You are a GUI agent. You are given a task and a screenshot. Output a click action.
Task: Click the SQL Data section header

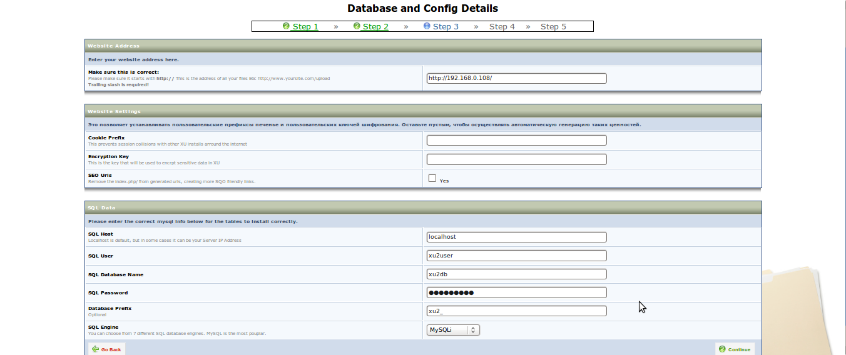[423, 207]
